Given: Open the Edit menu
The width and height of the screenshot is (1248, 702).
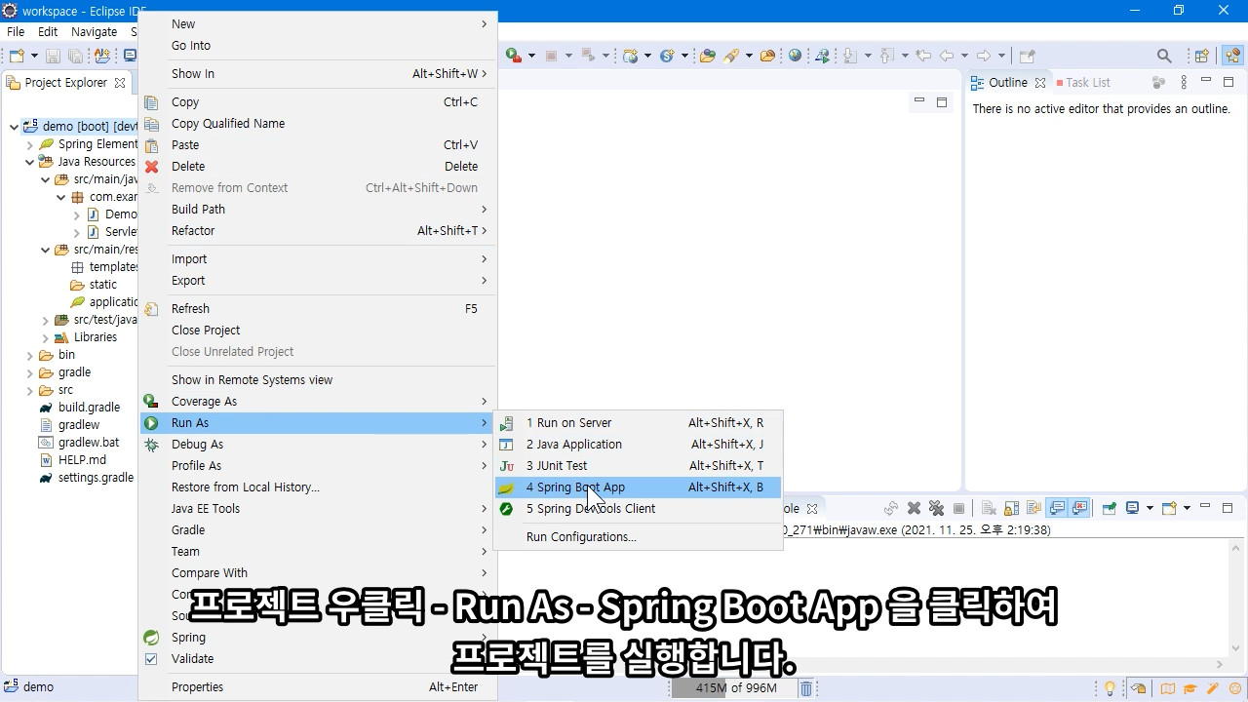Looking at the screenshot, I should coord(48,31).
